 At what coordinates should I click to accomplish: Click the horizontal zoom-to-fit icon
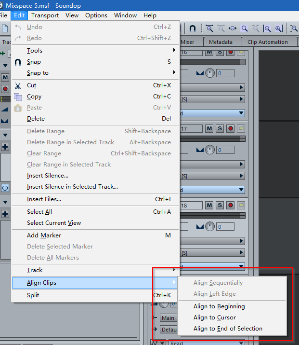click(x=233, y=28)
